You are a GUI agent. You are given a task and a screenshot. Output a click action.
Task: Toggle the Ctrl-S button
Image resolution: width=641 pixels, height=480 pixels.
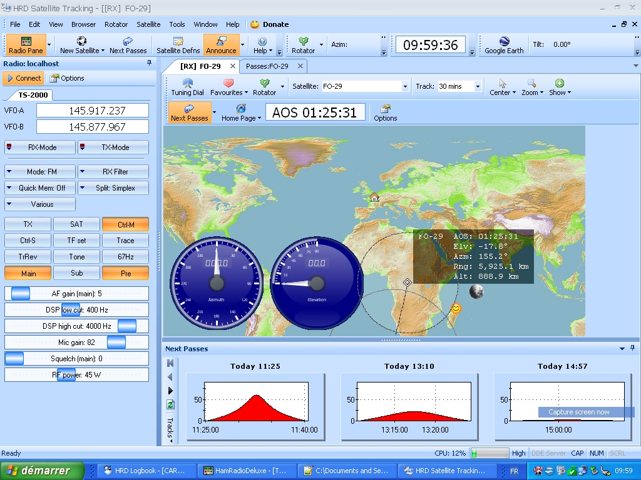28,241
